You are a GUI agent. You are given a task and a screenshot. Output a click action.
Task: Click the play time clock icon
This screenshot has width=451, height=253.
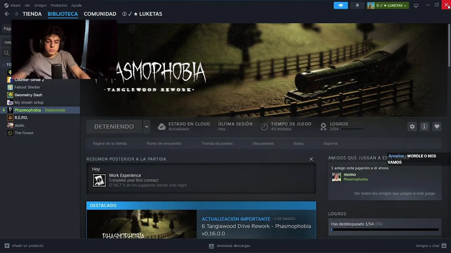tap(264, 126)
